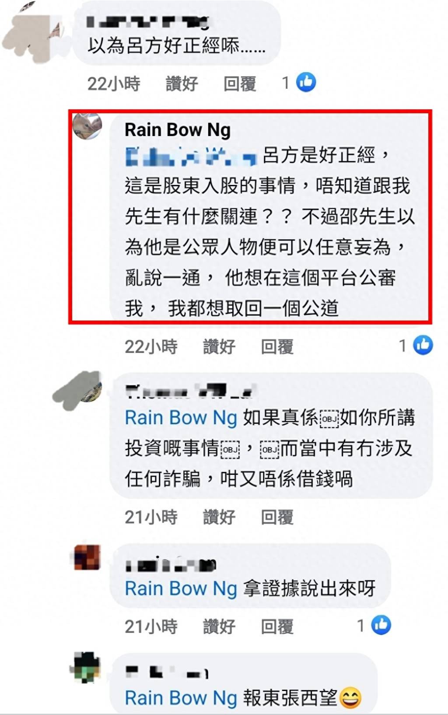Image resolution: width=448 pixels, height=715 pixels.
Task: Click thumbs-up icon beside Rain Bow Ng's comment
Action: (x=423, y=345)
